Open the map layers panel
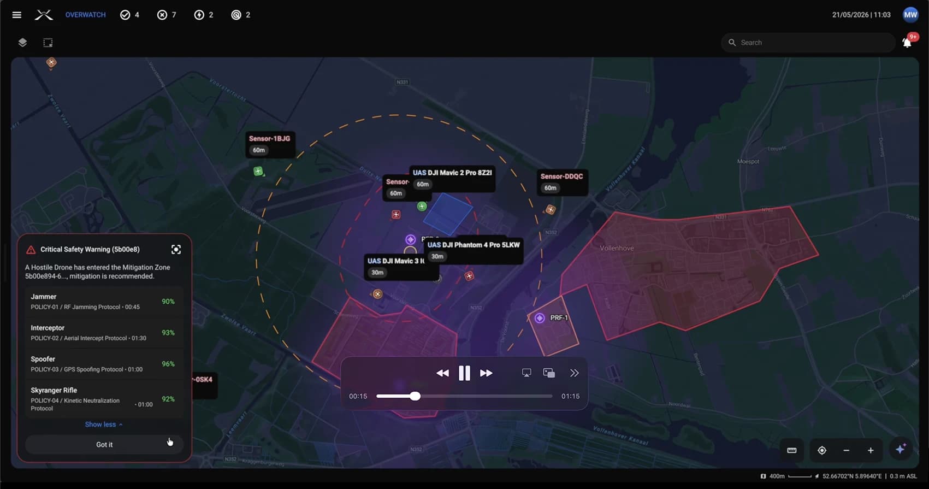Image resolution: width=929 pixels, height=489 pixels. click(x=22, y=43)
